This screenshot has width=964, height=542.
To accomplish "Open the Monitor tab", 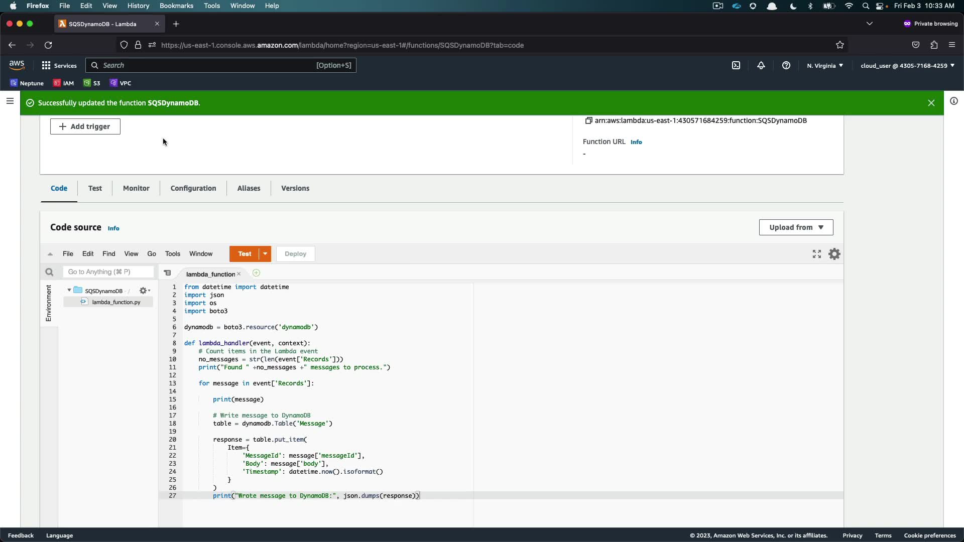I will pyautogui.click(x=136, y=188).
